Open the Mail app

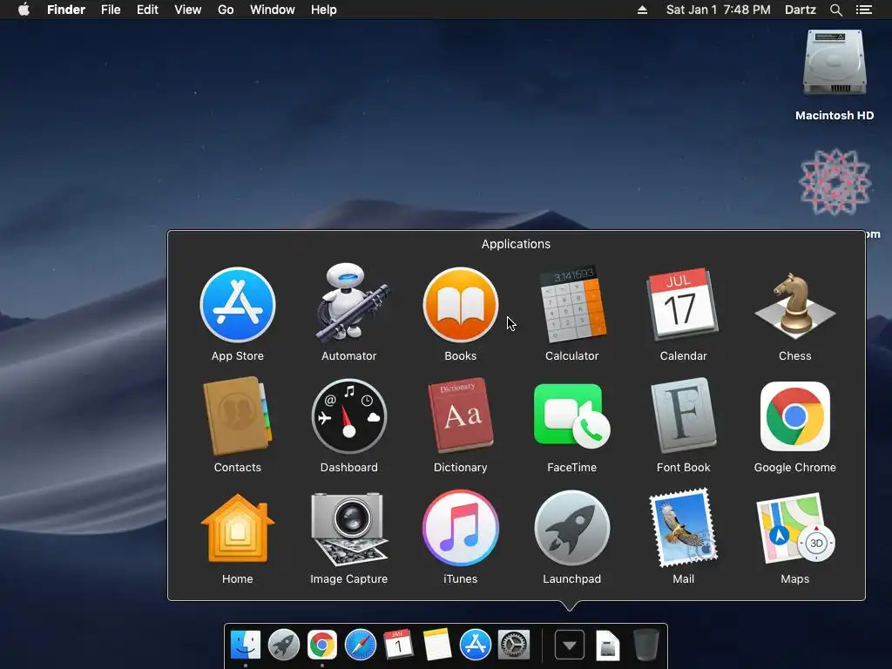[683, 528]
